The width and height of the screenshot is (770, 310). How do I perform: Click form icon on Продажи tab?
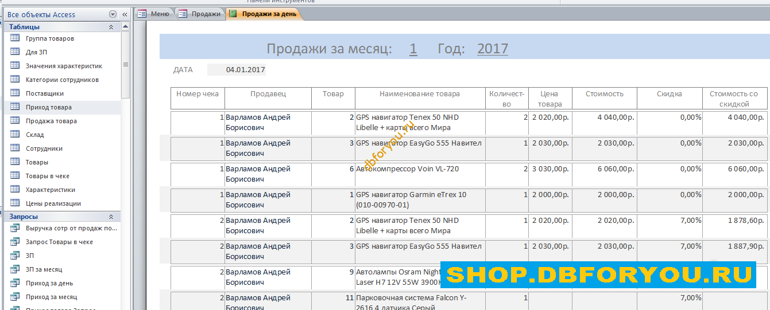pos(182,14)
